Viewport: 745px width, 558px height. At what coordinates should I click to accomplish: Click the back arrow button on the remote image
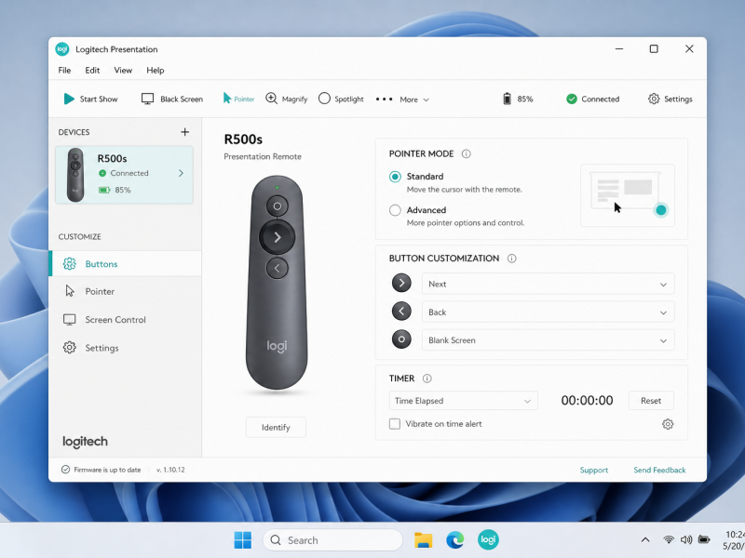coord(277,268)
